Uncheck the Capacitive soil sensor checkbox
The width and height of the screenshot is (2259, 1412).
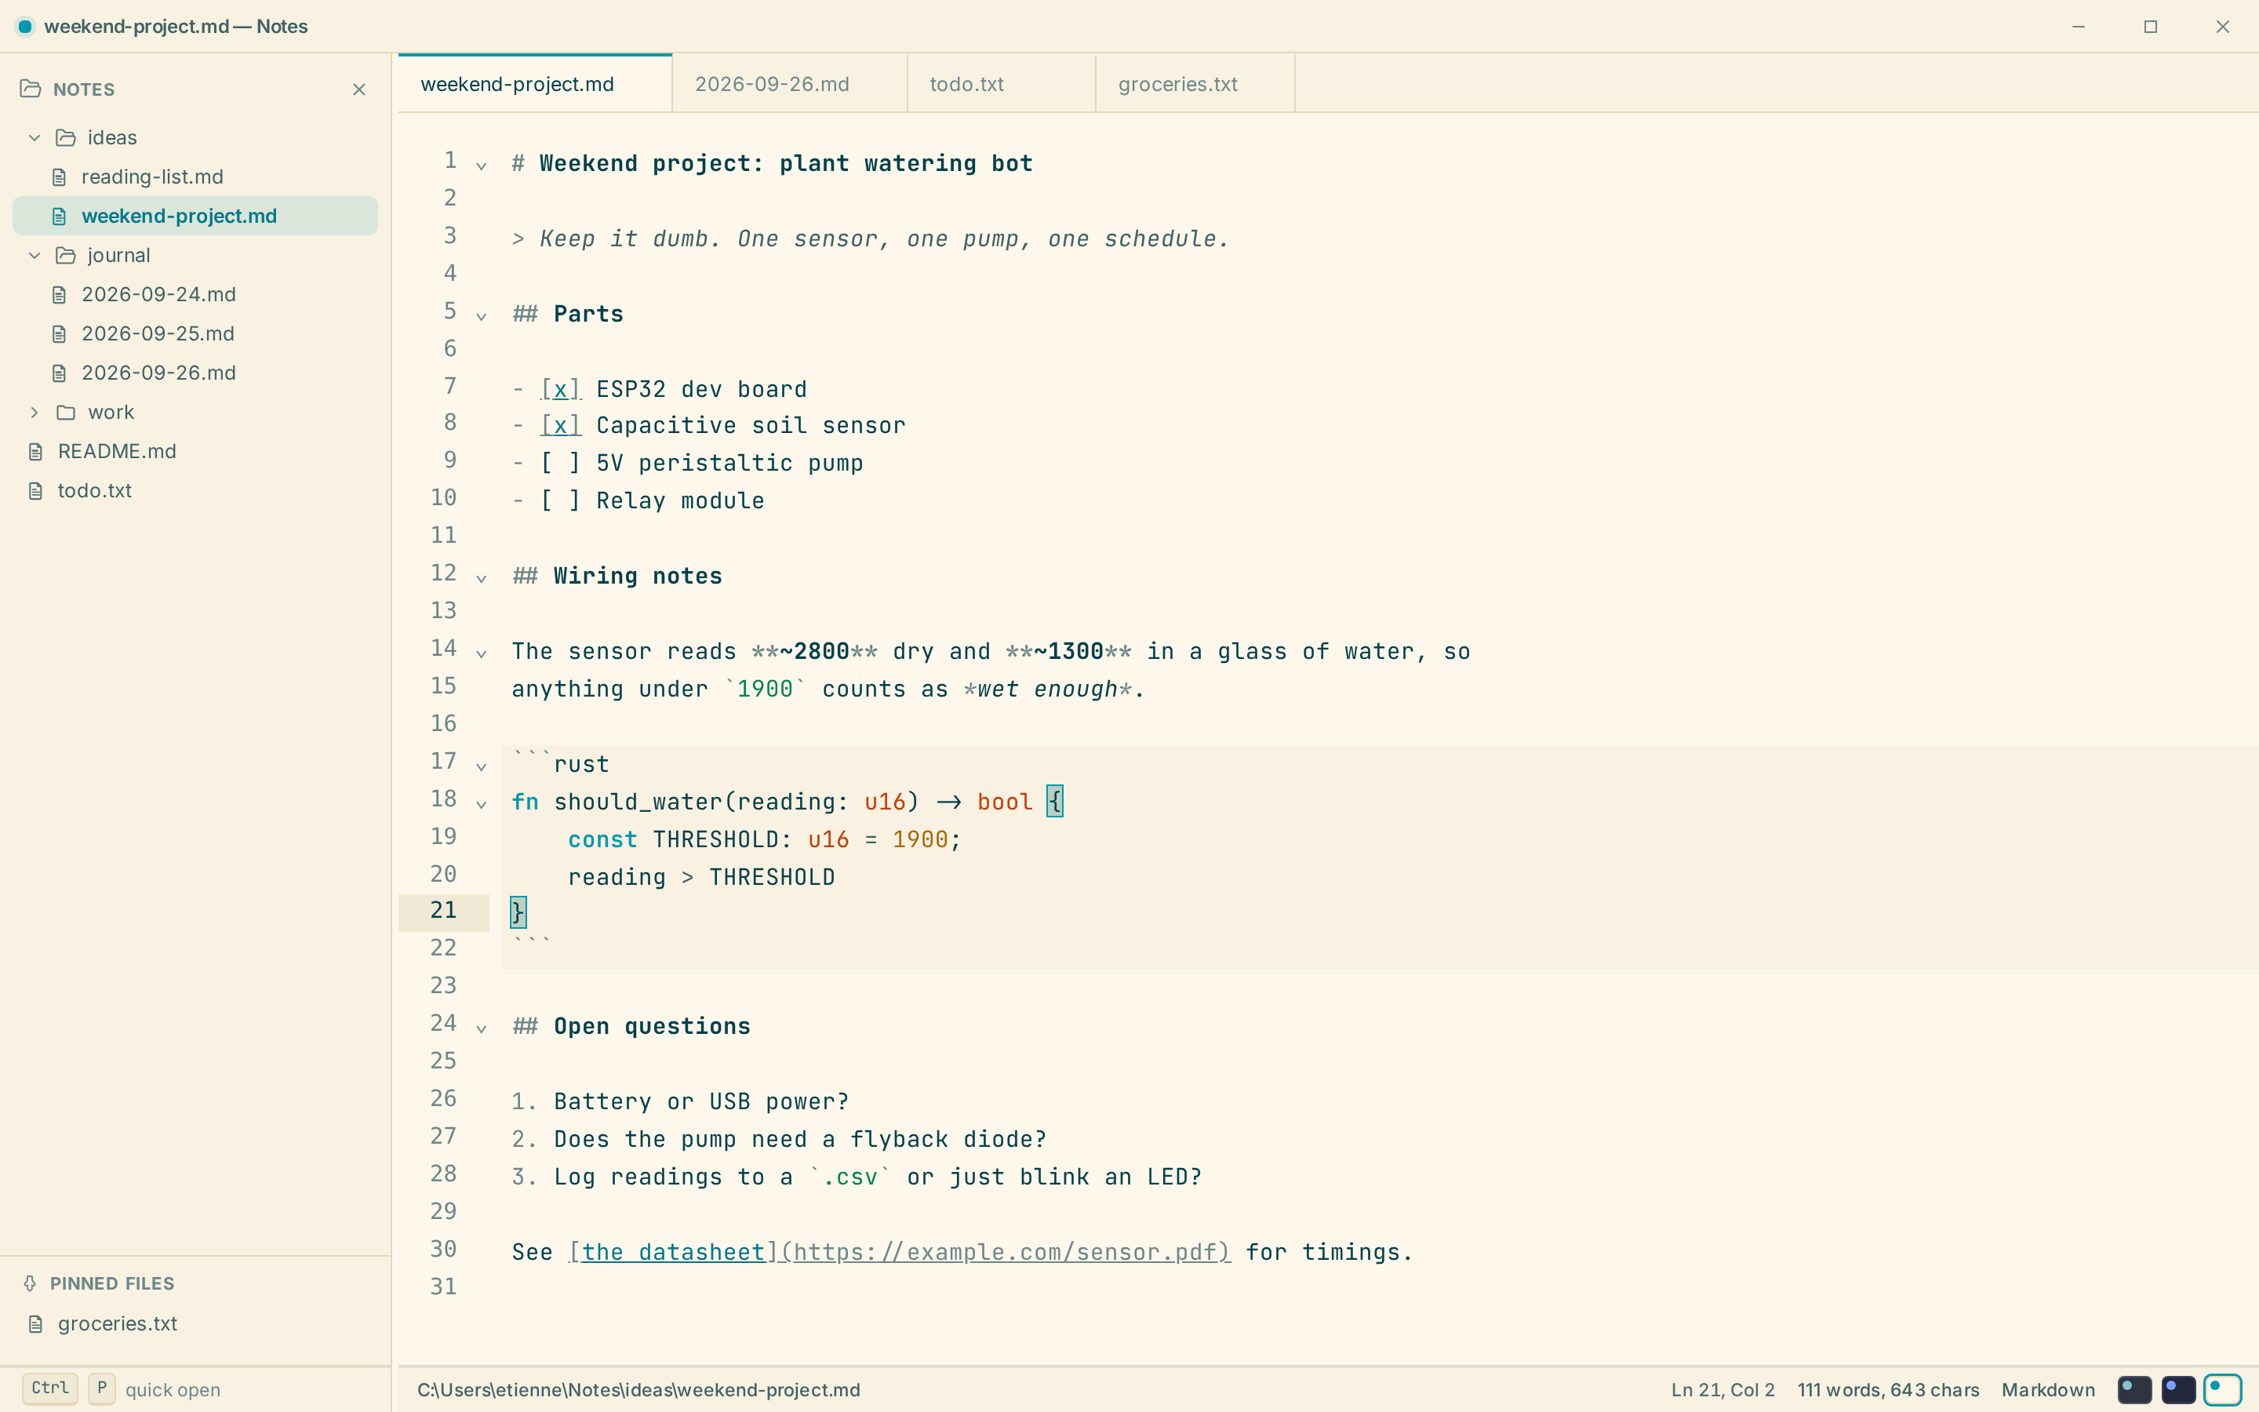561,425
